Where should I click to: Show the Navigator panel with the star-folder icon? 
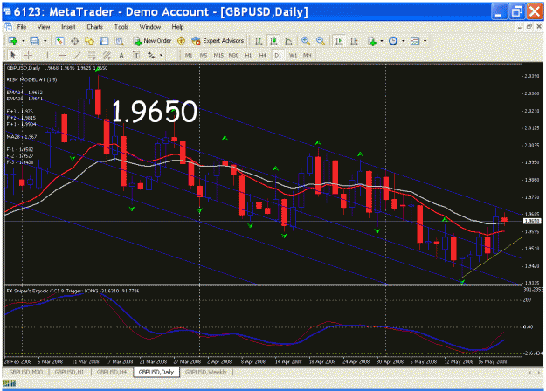[89, 41]
